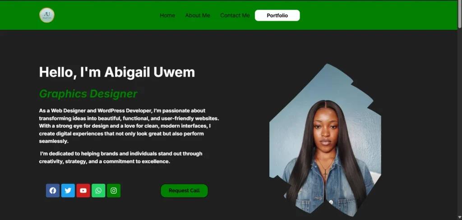Click the "Hello, I'm Abigail Uwem" heading
The image size is (462, 220).
[x=117, y=72]
